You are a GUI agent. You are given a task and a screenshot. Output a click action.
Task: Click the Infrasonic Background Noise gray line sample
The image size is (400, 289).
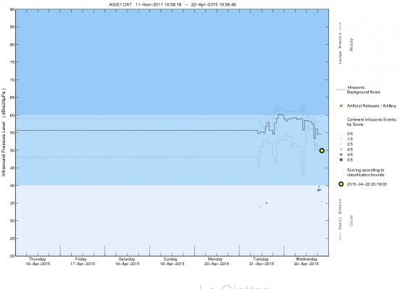341,90
